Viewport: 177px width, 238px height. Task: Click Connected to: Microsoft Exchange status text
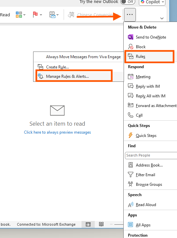click(x=46, y=224)
